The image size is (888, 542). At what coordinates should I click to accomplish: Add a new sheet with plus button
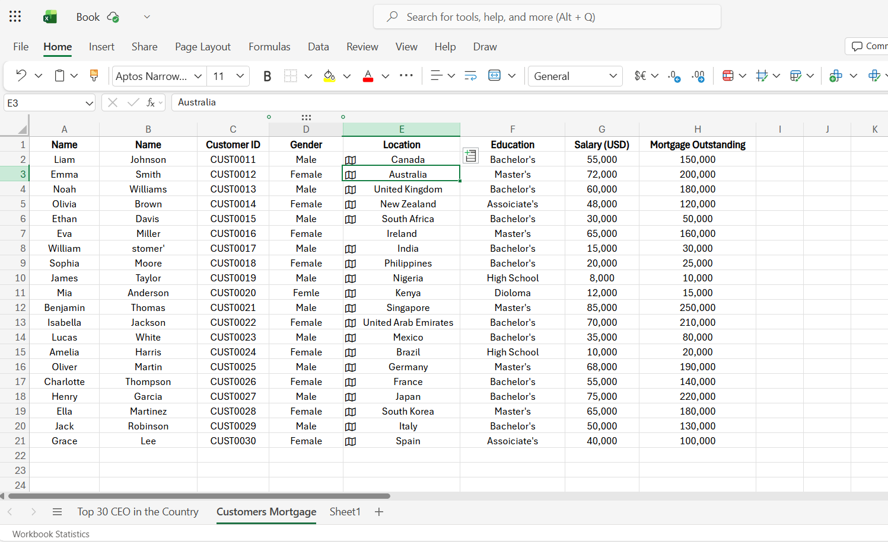pos(379,512)
